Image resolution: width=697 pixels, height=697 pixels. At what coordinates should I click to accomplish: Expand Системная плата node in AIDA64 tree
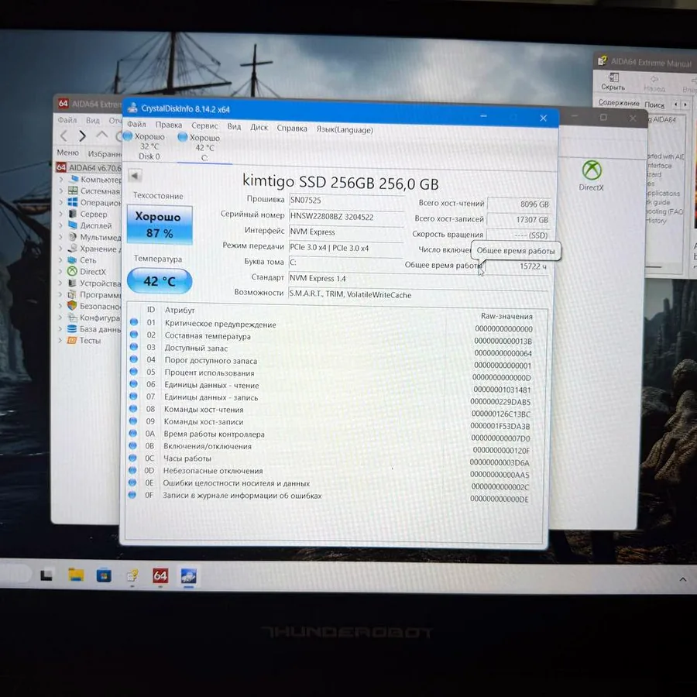pyautogui.click(x=61, y=191)
